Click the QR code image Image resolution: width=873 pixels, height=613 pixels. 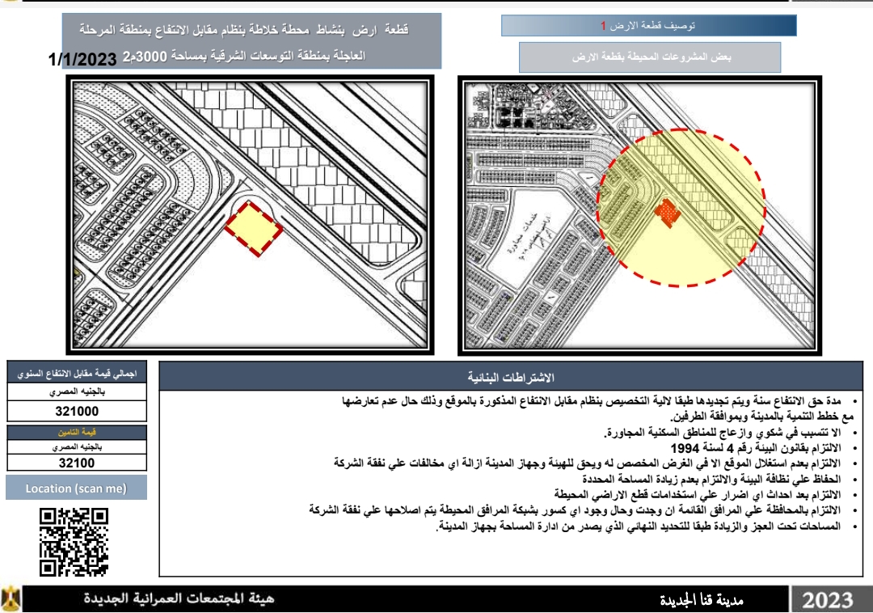tap(74, 541)
